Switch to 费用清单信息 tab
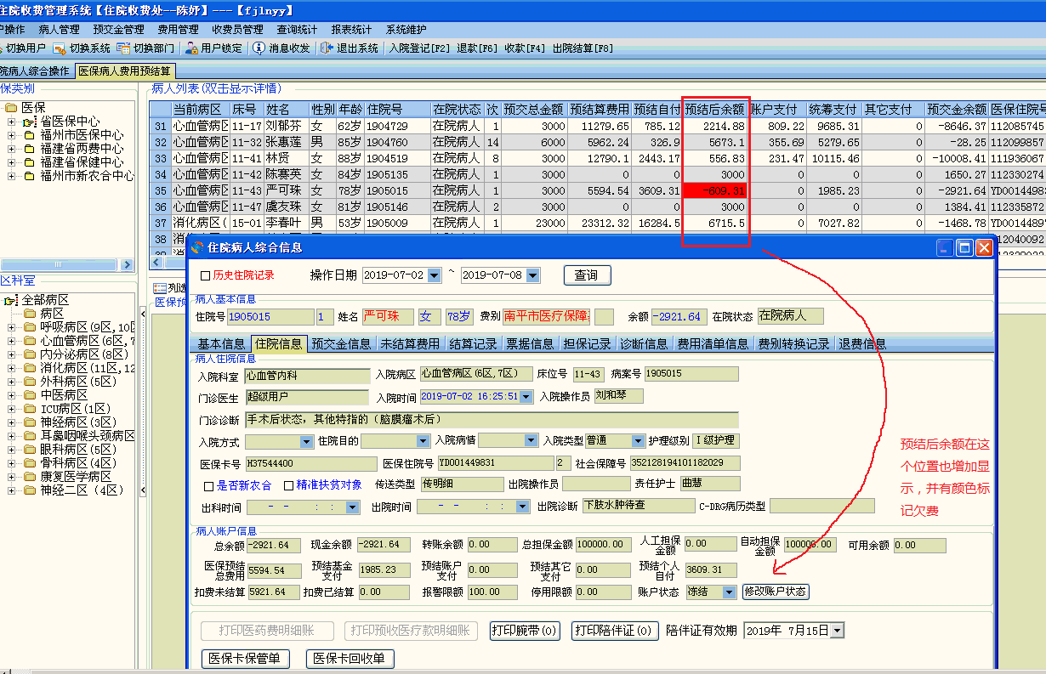1046x674 pixels. coord(713,344)
